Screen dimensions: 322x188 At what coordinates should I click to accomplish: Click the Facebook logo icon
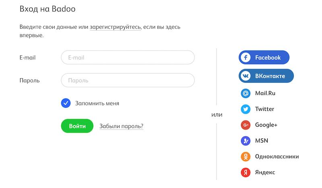(x=246, y=58)
